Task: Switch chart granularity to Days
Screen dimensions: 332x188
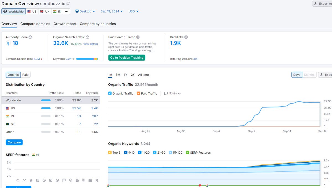Action: 297,75
